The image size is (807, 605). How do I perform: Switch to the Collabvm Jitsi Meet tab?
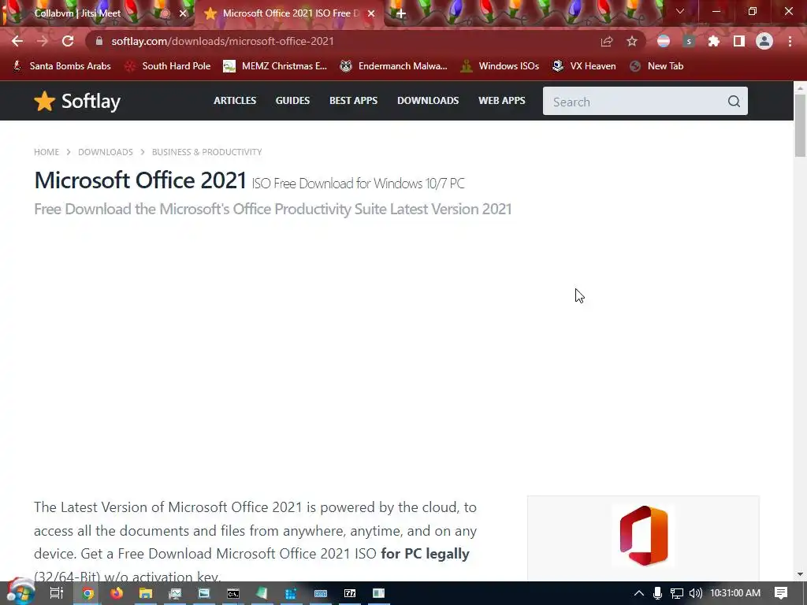tap(78, 13)
